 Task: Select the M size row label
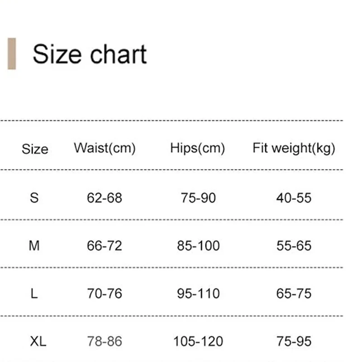tap(34, 246)
